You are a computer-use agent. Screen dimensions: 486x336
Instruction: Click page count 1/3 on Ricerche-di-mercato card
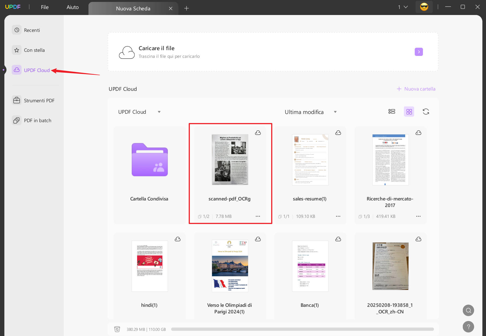pyautogui.click(x=364, y=216)
